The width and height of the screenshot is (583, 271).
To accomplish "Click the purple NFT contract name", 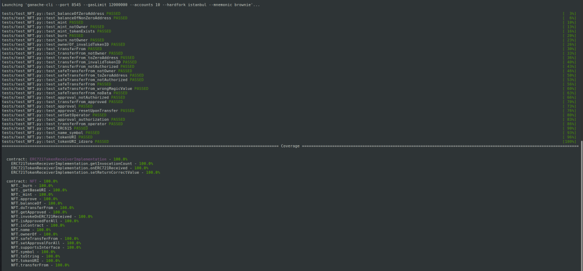I will click(x=33, y=181).
